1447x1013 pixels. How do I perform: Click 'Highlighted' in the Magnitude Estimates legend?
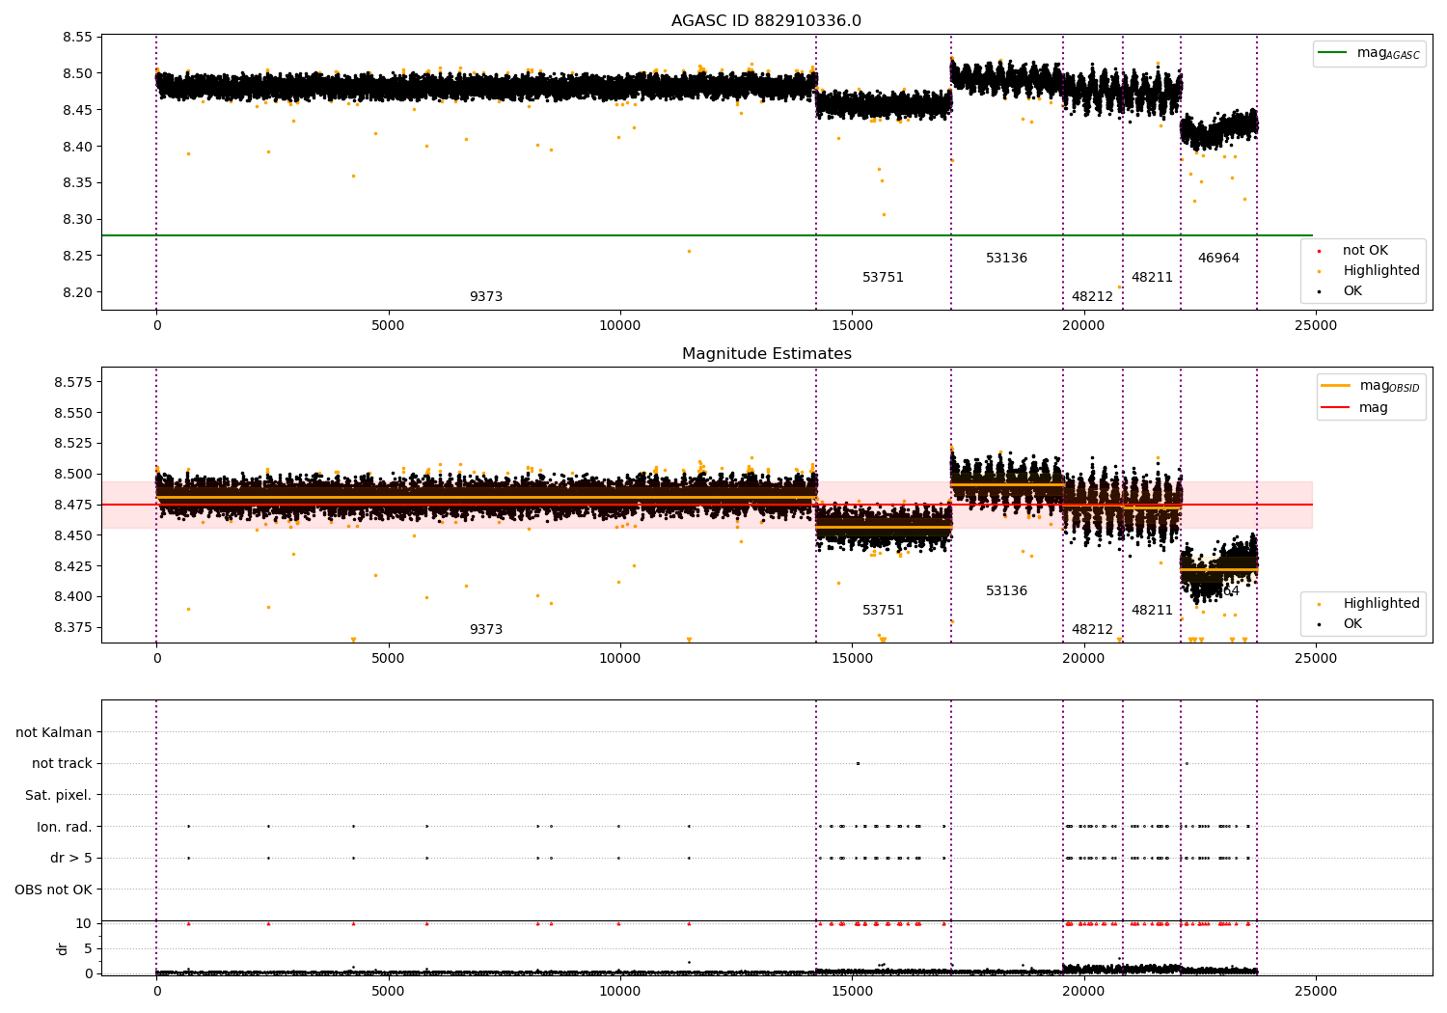1371,604
